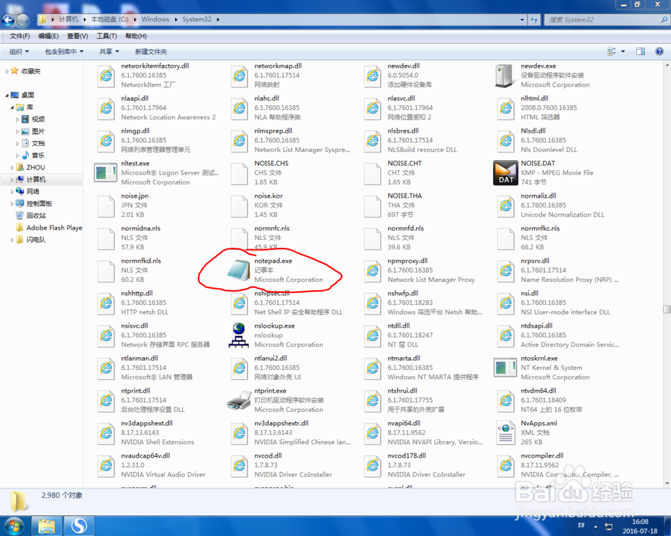Open the address bar history dropdown

click(522, 19)
